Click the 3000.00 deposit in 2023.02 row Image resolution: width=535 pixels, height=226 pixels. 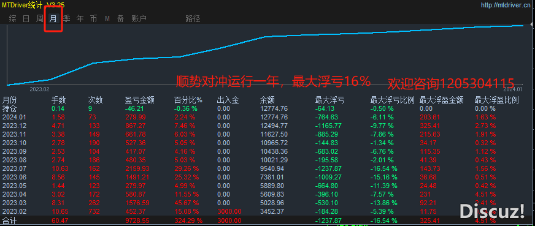pyautogui.click(x=229, y=211)
